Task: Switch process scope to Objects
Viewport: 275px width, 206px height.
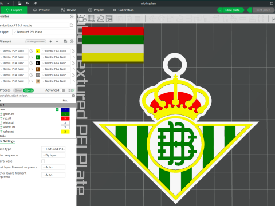Action: click(29, 90)
